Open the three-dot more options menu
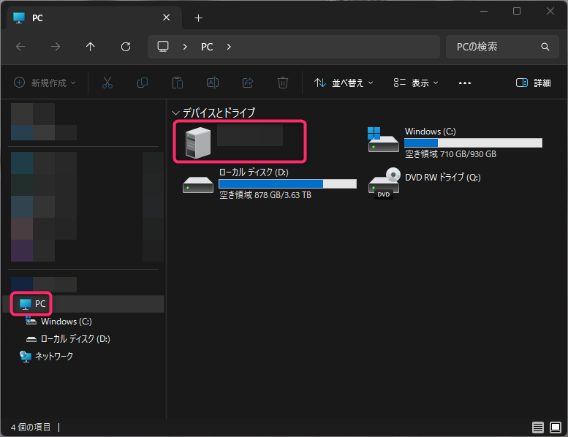This screenshot has height=437, width=568. tap(465, 83)
